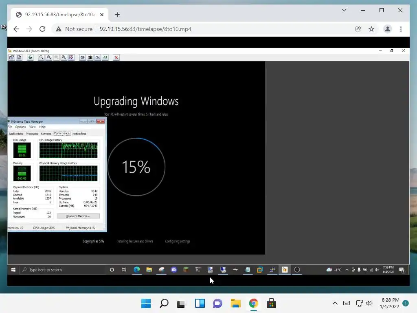Click inner taskbar Cortana circle
The width and height of the screenshot is (417, 313).
coord(112,270)
